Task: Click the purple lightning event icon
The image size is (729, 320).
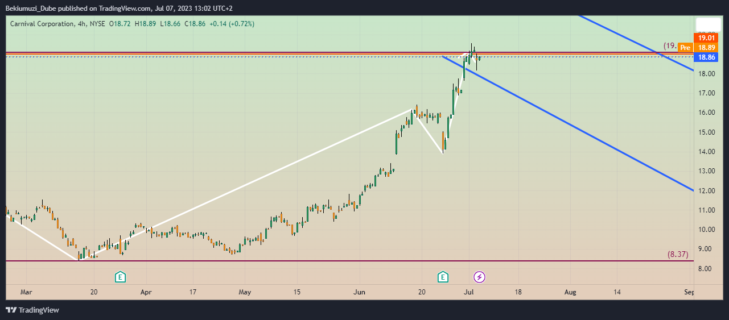Action: pos(480,277)
